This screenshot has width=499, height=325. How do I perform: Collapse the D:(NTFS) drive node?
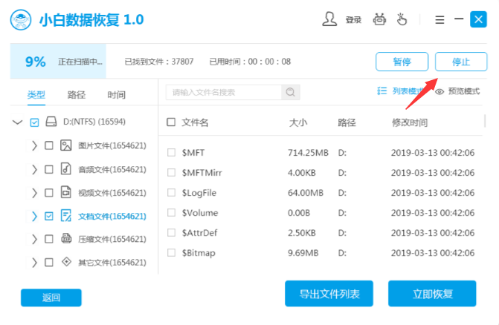(18, 122)
